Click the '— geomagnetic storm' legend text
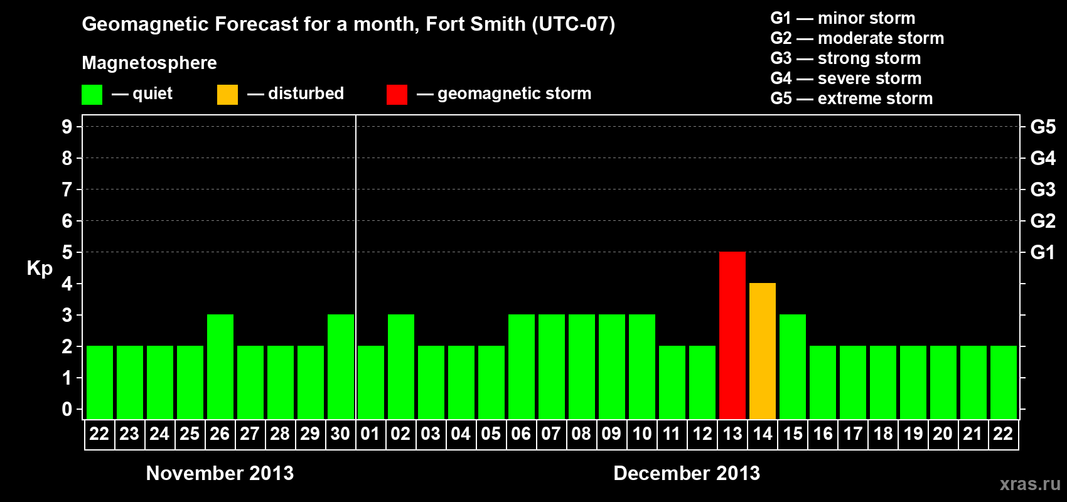 504,94
